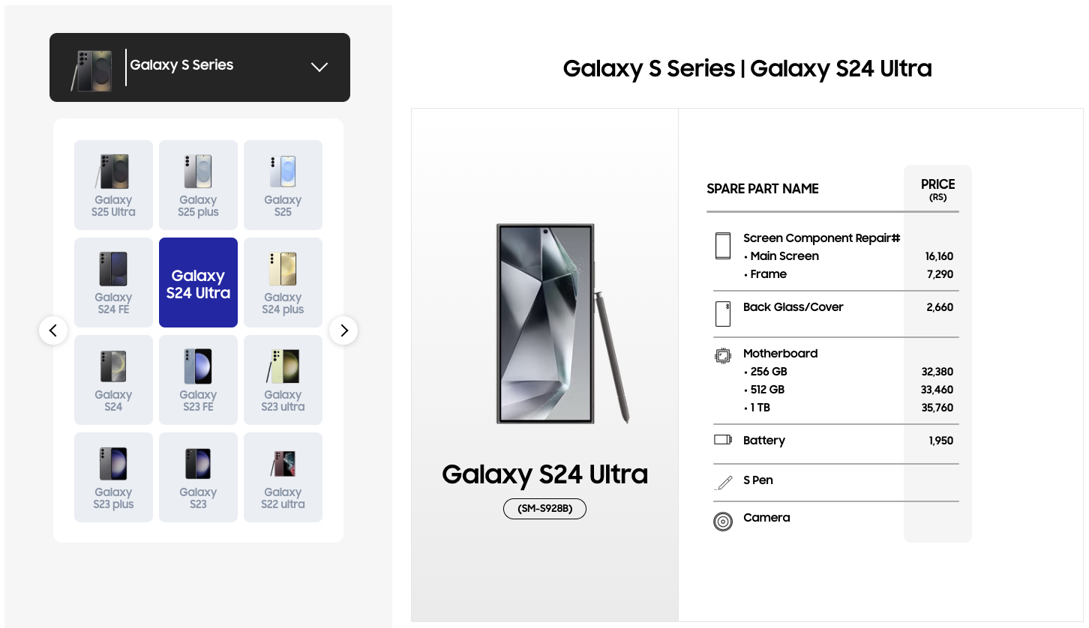This screenshot has width=1089, height=628.
Task: Click the Back Glass/Cover icon
Action: (723, 314)
